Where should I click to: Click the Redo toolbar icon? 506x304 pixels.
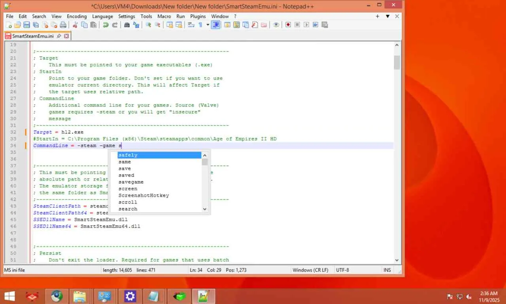click(115, 25)
